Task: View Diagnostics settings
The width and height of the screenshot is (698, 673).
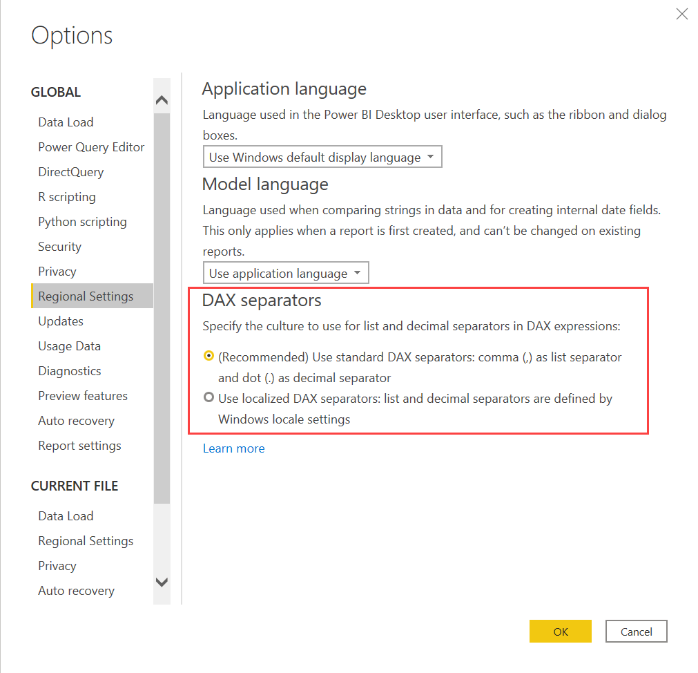Action: tap(69, 370)
